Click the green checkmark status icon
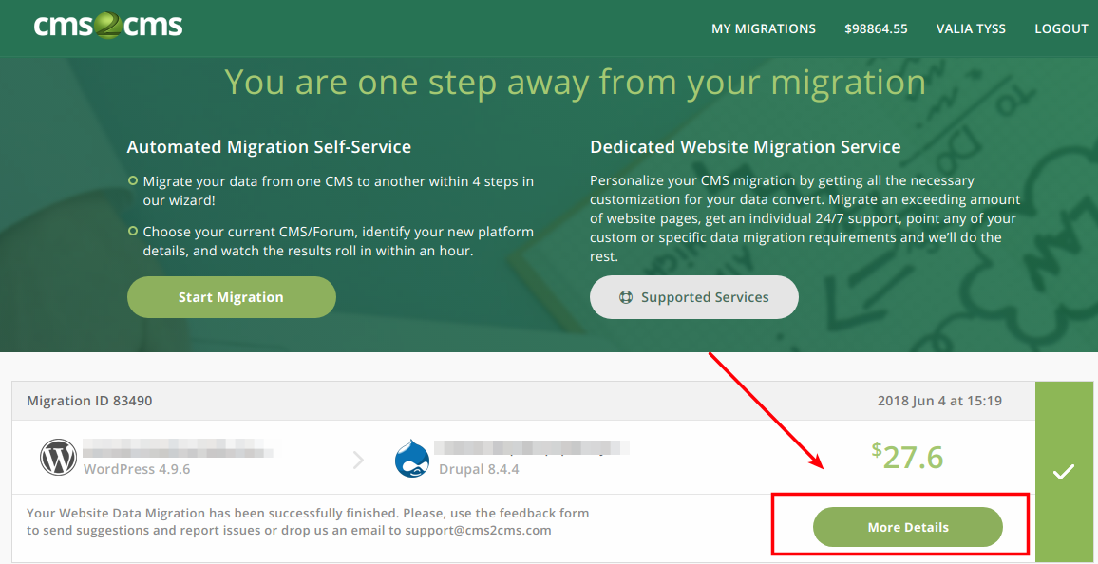The image size is (1098, 564). (1063, 472)
